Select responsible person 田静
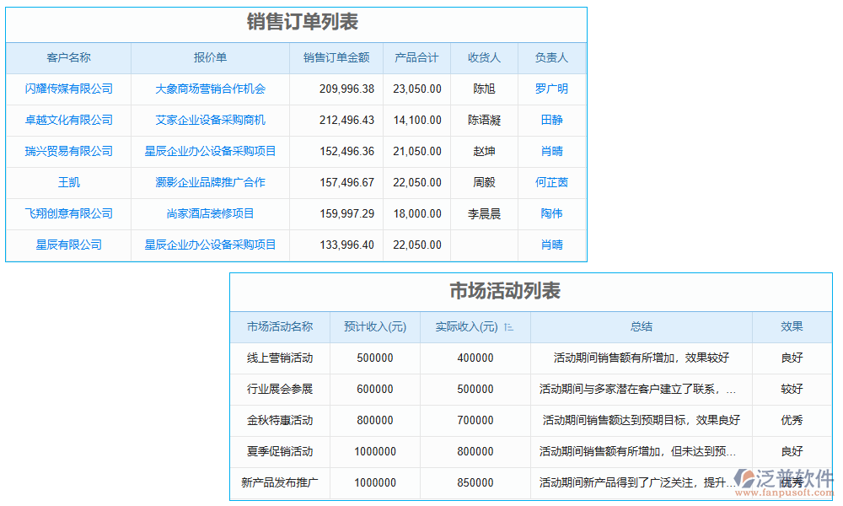 551,120
